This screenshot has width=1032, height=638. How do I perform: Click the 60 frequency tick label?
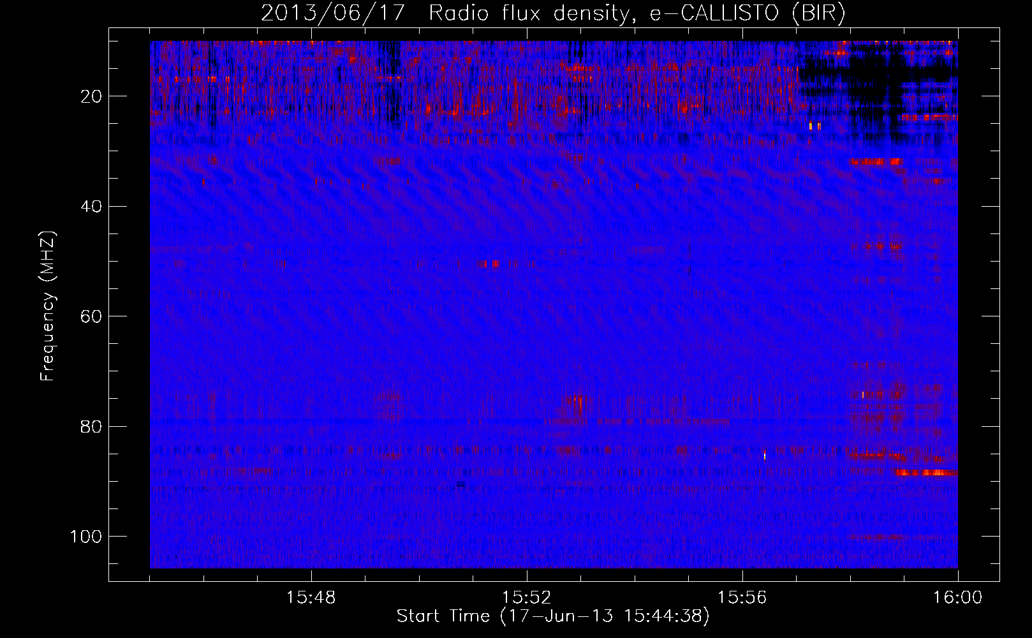(92, 316)
